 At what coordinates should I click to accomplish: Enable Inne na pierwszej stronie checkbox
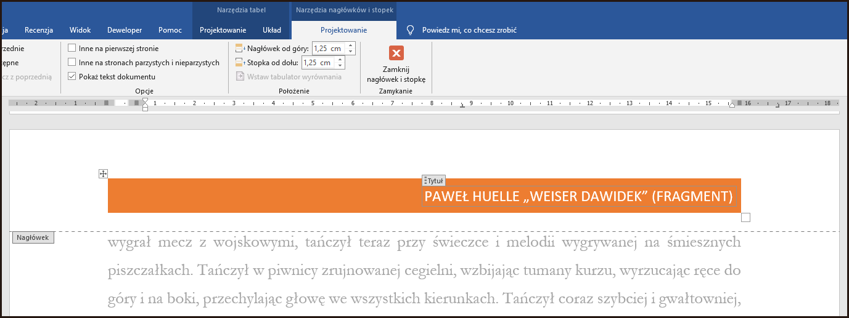click(x=72, y=48)
